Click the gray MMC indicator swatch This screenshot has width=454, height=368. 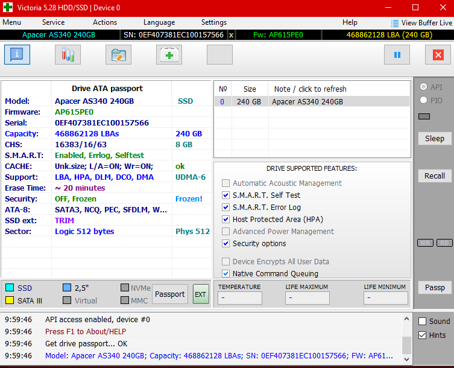click(x=125, y=300)
